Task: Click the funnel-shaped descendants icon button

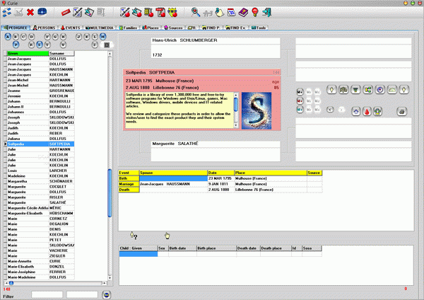Action: click(356, 90)
